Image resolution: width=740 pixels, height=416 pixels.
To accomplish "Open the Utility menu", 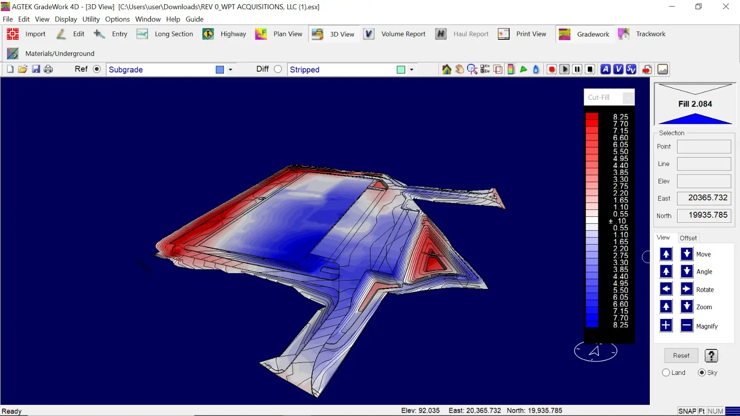I will coord(91,19).
